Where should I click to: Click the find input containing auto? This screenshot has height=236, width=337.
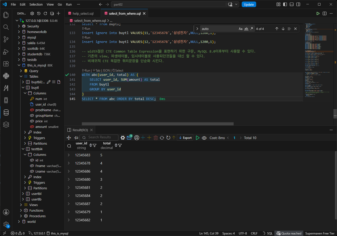coord(219,29)
